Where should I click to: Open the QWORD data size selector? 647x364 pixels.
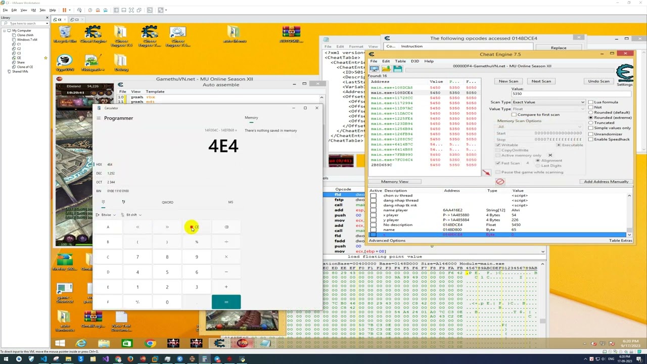167,202
